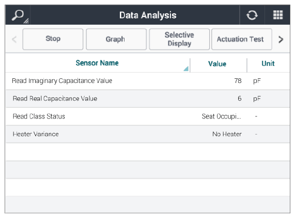Open the magnifier search icon
Image resolution: width=295 pixels, height=218 pixels.
pyautogui.click(x=18, y=15)
